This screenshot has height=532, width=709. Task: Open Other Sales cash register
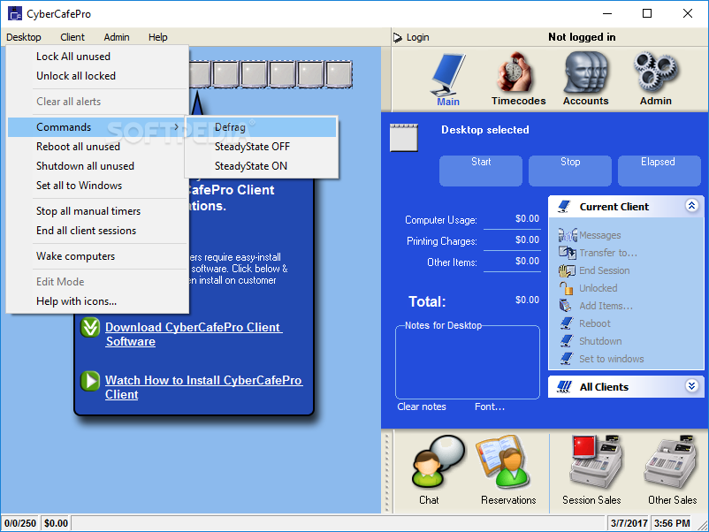[671, 461]
